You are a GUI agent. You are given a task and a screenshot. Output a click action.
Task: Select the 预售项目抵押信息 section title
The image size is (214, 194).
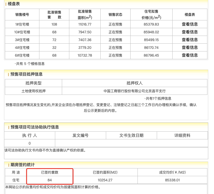(26, 74)
